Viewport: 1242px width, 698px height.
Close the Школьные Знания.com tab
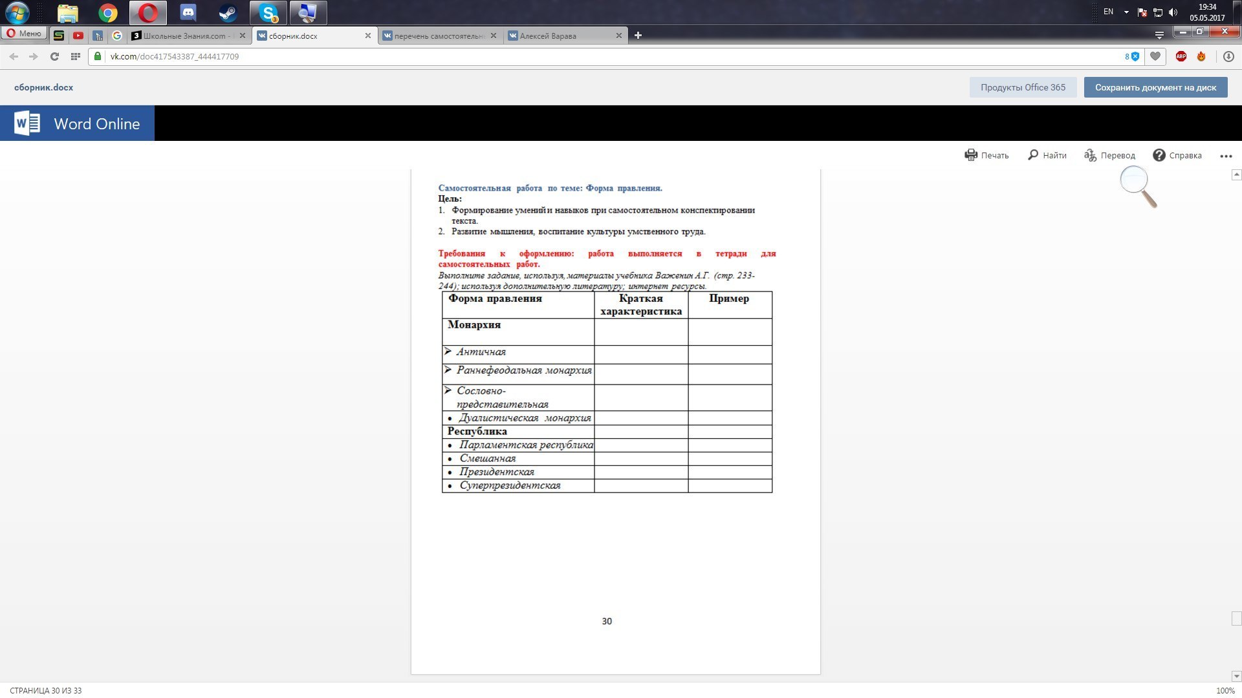click(x=243, y=36)
